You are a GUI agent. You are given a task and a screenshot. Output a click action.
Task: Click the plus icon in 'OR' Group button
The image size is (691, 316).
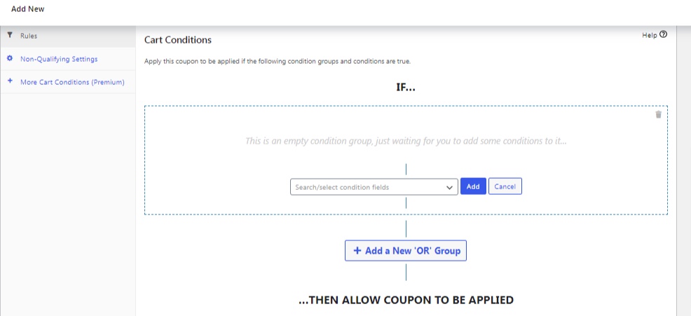click(x=357, y=250)
